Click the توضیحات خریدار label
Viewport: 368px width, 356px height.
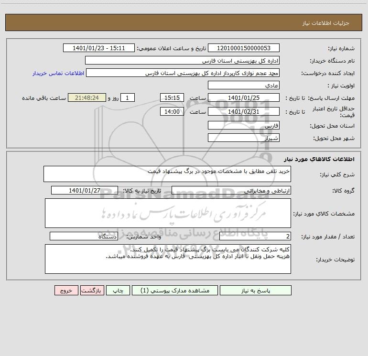(335, 259)
